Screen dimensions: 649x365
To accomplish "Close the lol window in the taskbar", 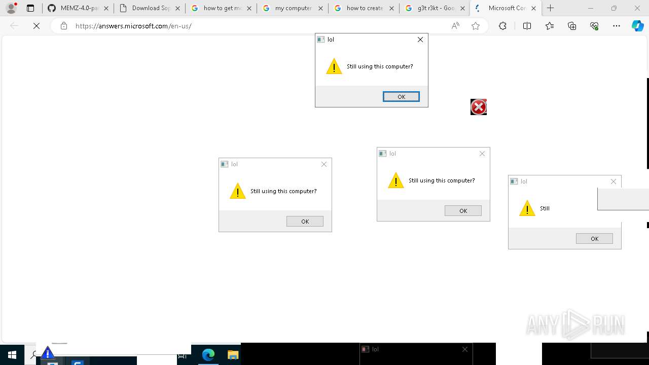I will tap(465, 349).
